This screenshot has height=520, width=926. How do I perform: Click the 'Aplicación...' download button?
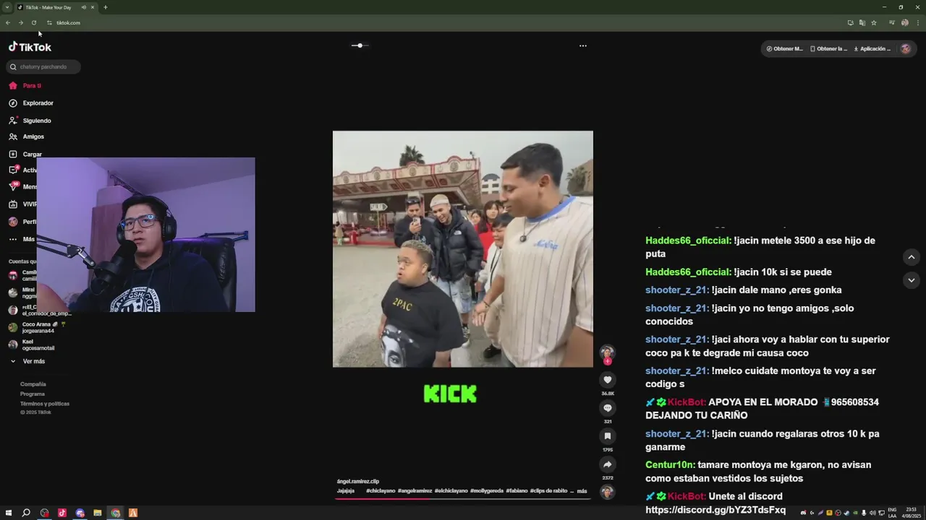(x=872, y=49)
